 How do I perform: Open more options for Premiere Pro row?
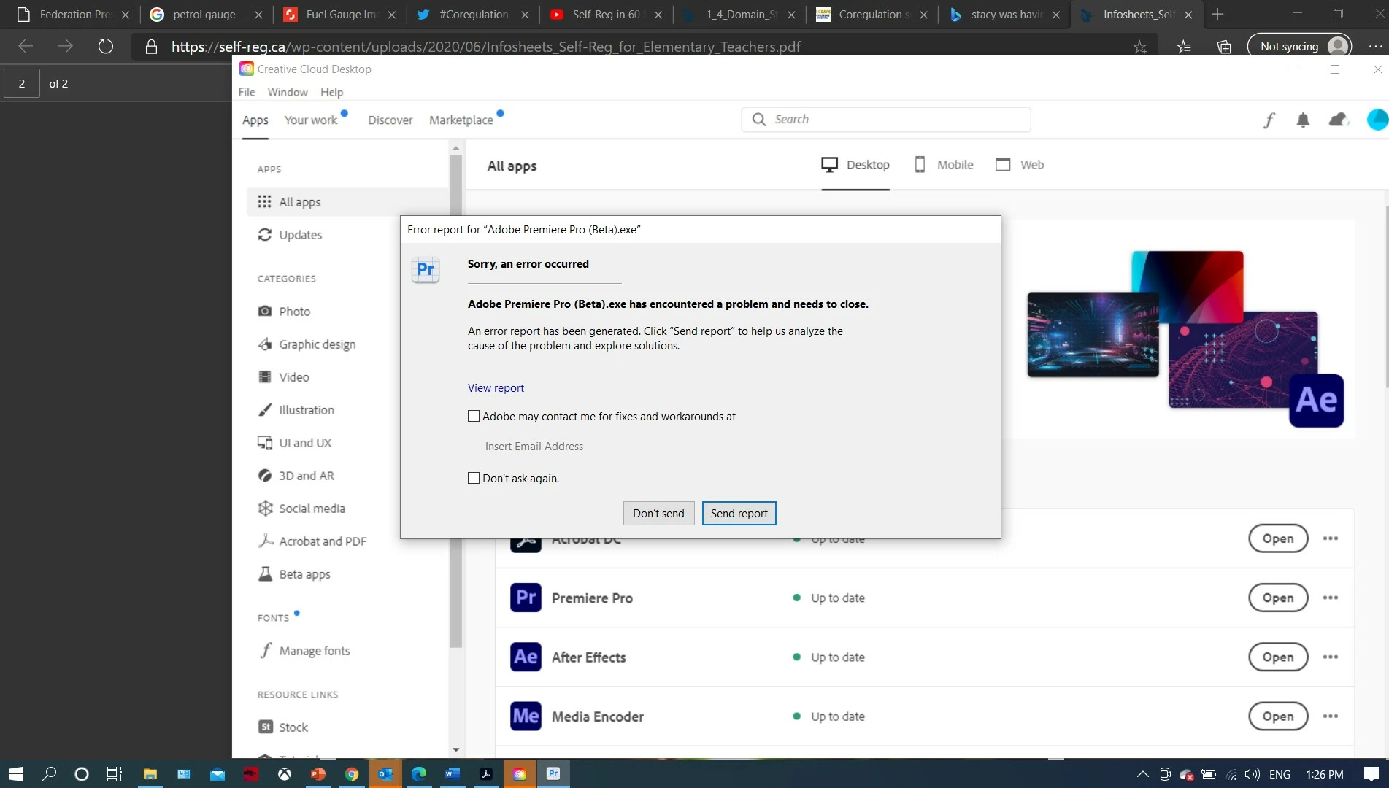[x=1331, y=598]
